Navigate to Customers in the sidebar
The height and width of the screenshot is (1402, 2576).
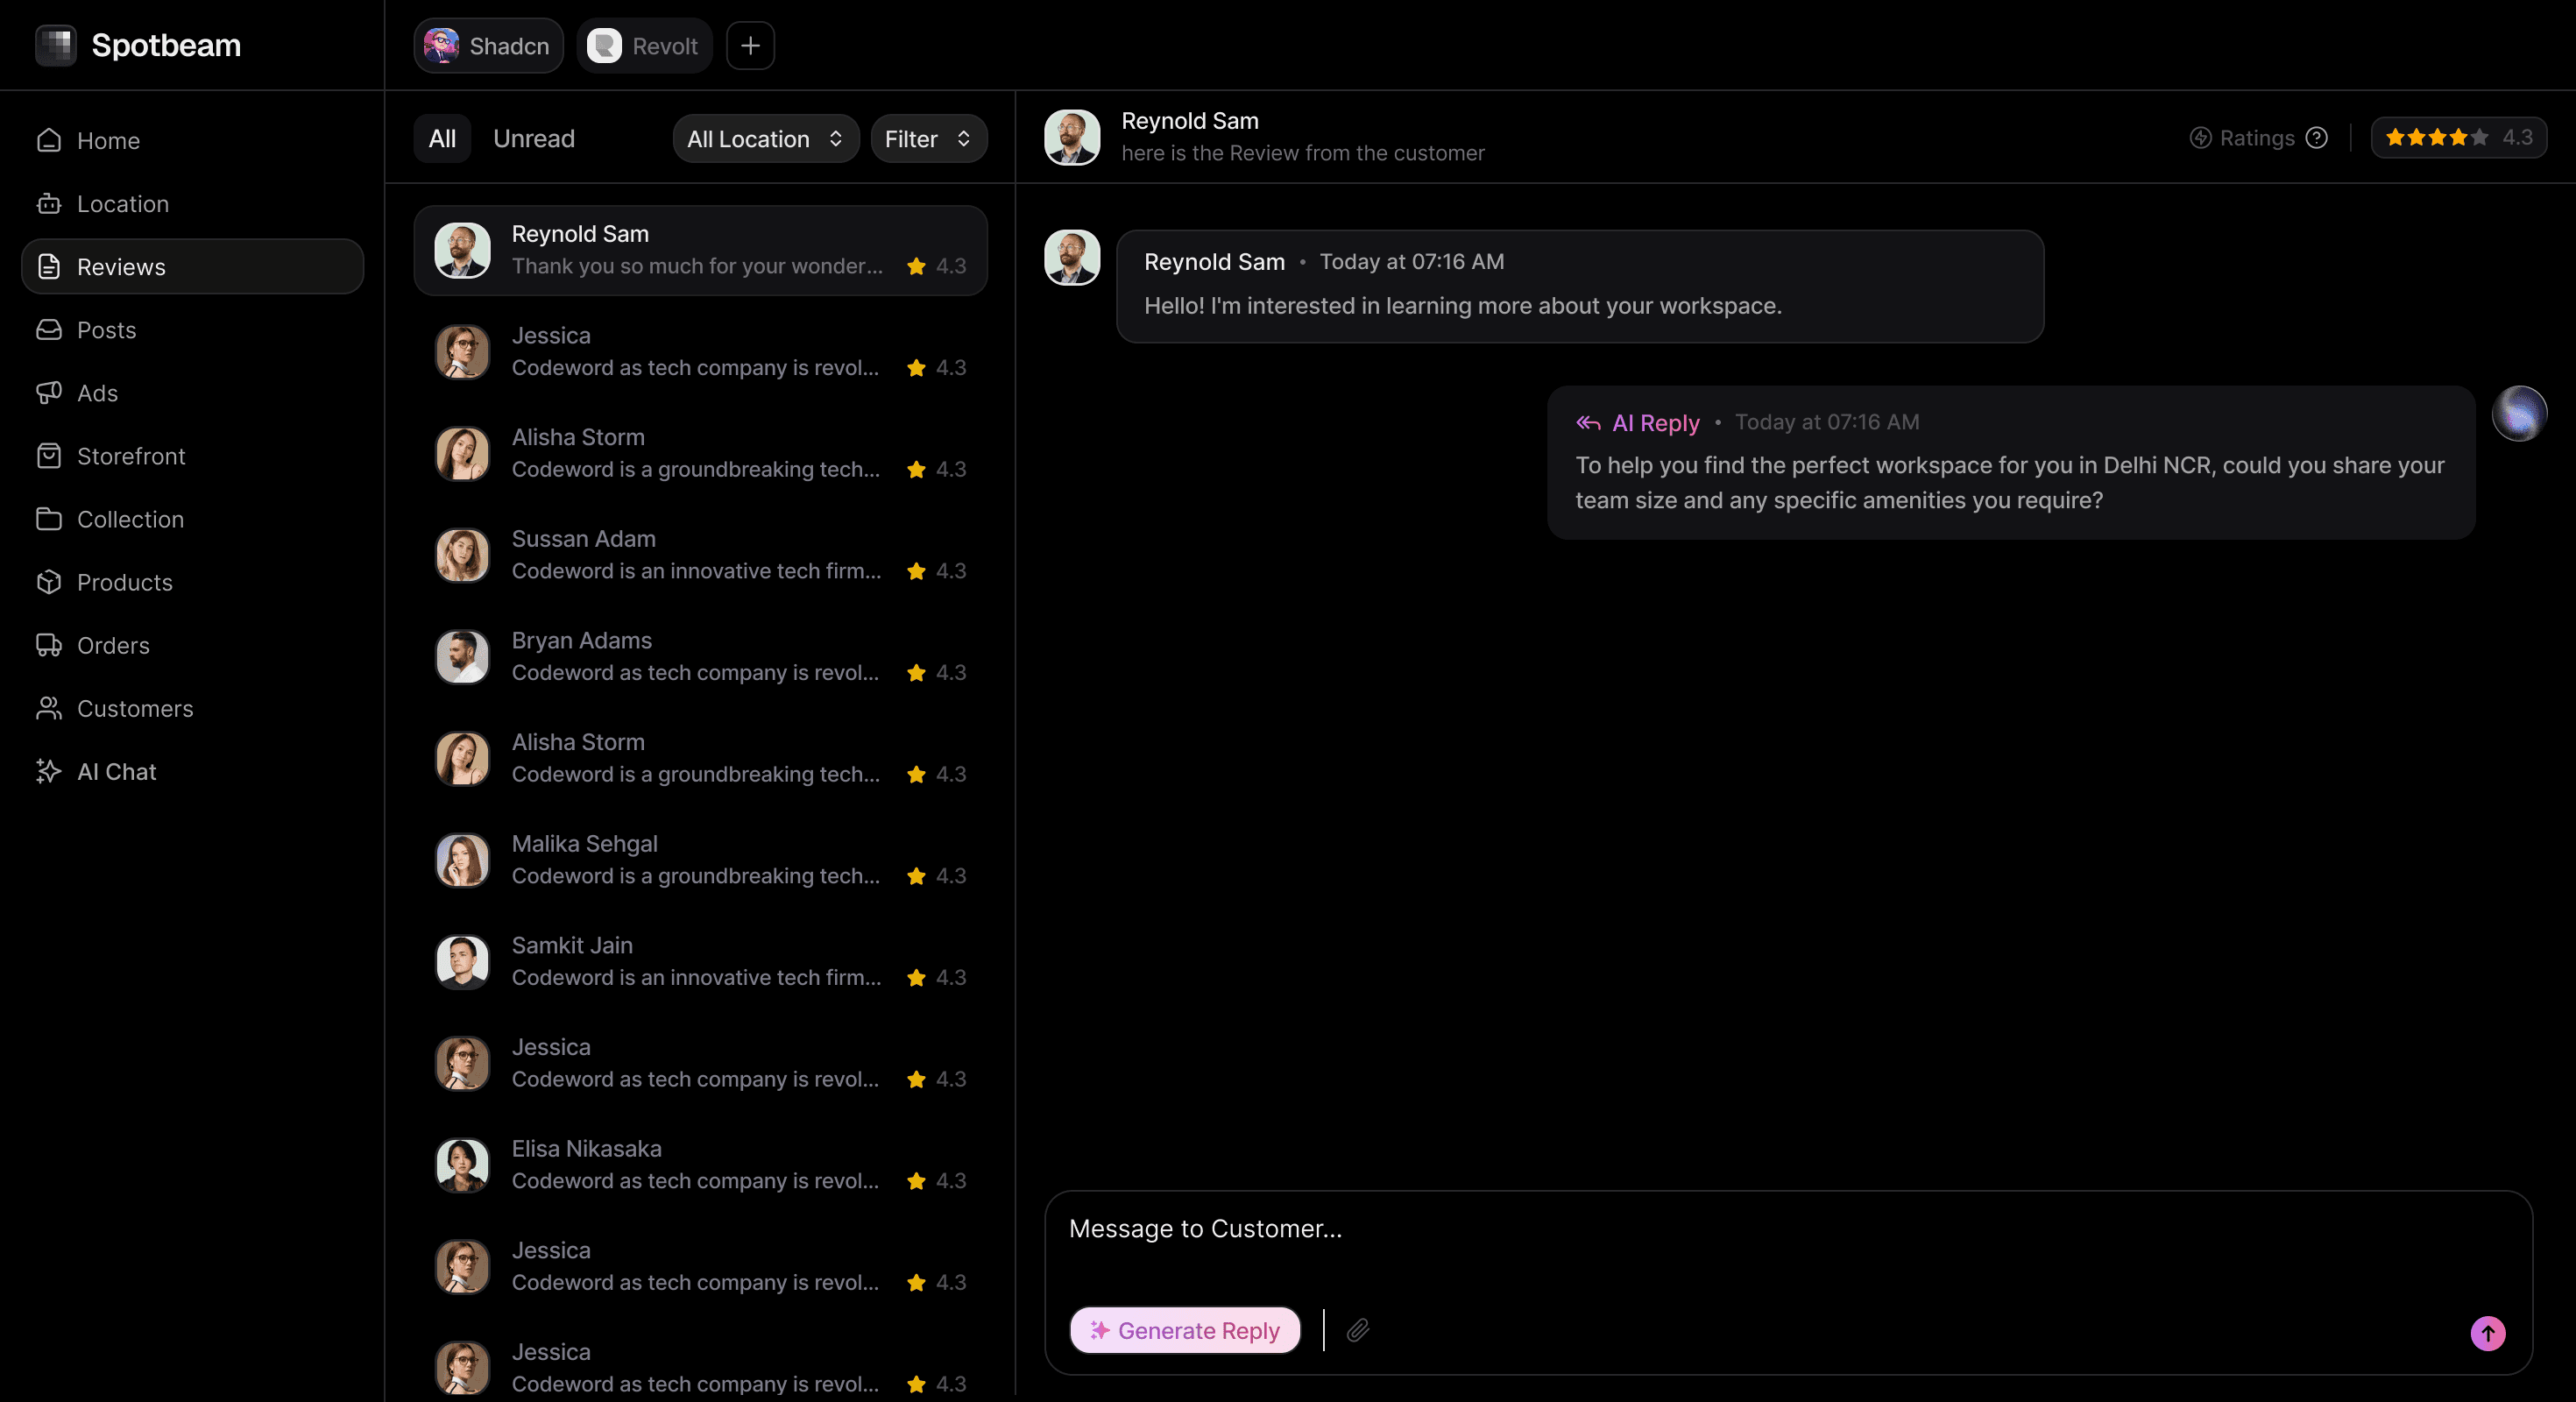[134, 708]
